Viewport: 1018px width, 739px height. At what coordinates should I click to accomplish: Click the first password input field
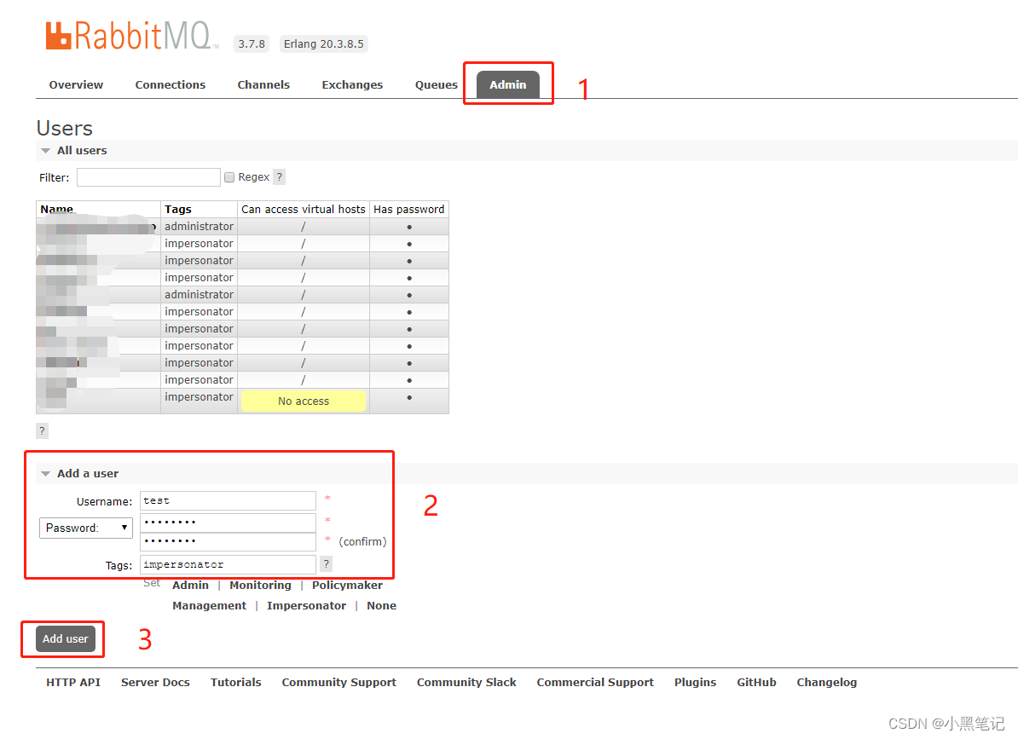tap(228, 522)
